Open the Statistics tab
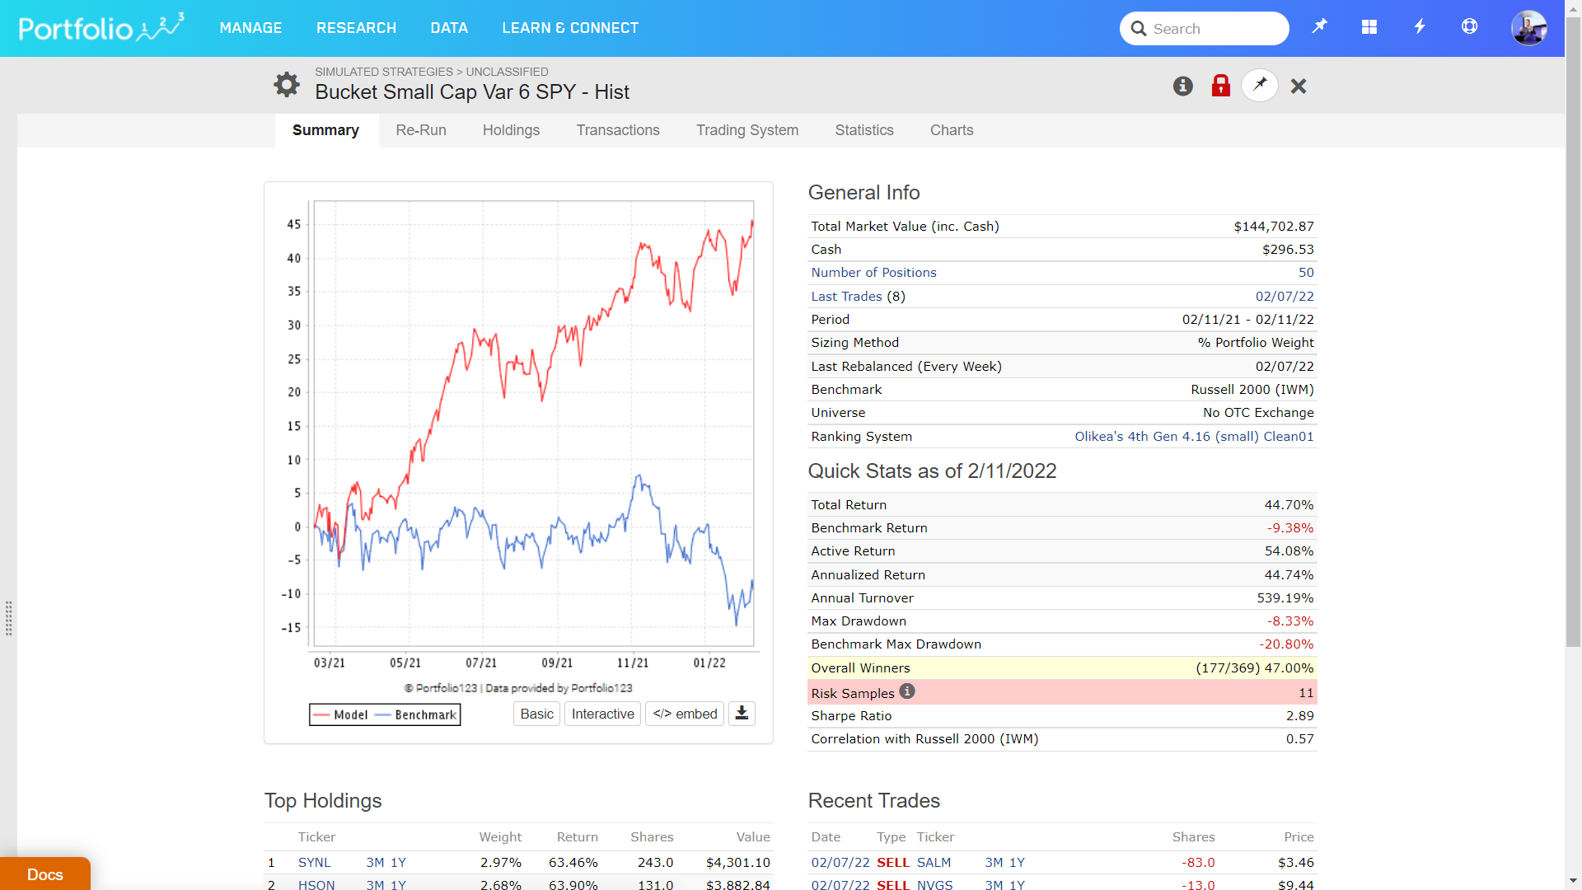Viewport: 1582px width, 890px height. [x=864, y=130]
